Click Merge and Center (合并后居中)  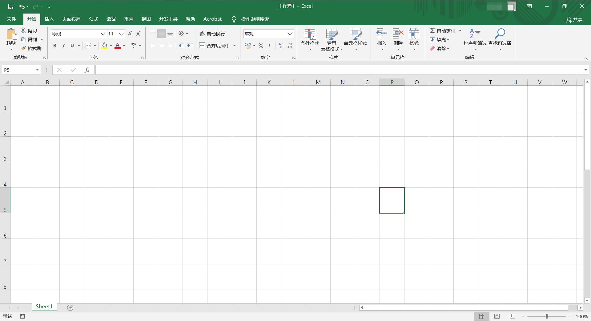click(215, 46)
